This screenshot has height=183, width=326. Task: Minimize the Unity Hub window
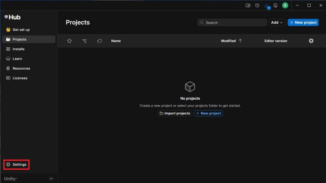click(x=297, y=5)
